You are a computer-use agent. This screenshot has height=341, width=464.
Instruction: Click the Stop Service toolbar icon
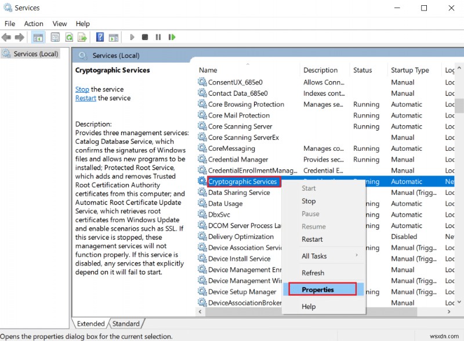(x=146, y=37)
